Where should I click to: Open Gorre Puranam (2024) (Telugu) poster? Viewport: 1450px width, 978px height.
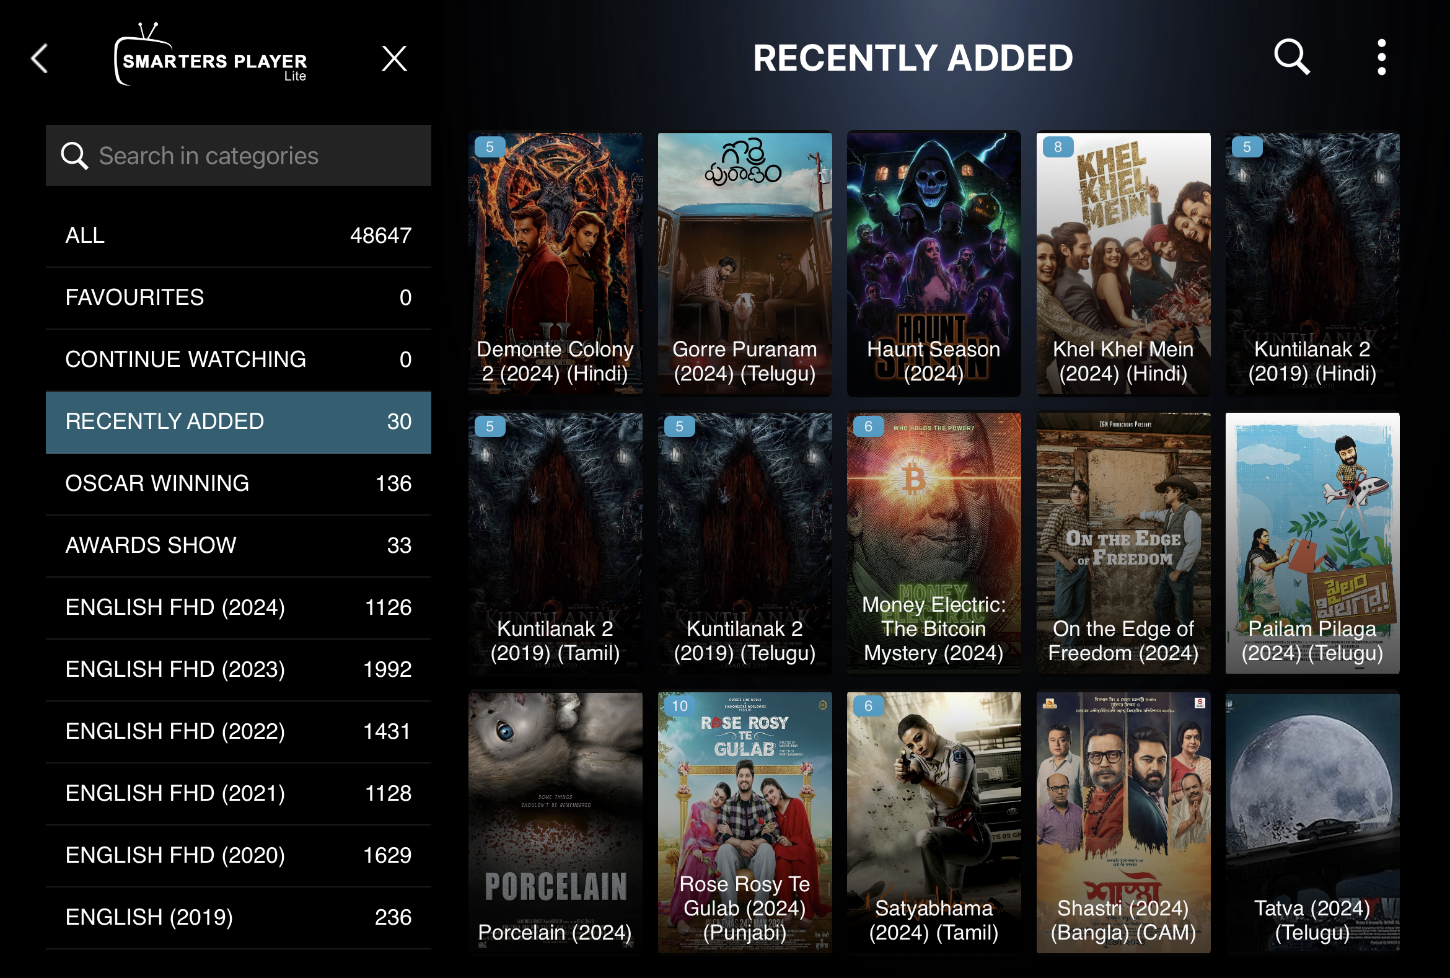coord(745,263)
